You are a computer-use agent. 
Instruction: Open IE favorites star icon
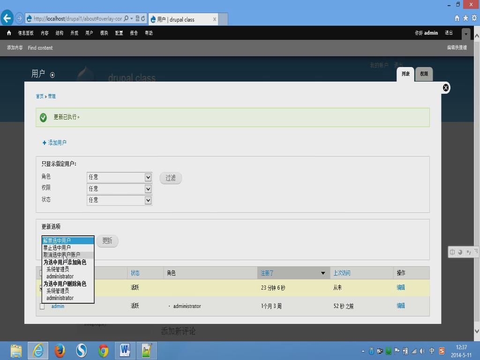point(465,18)
